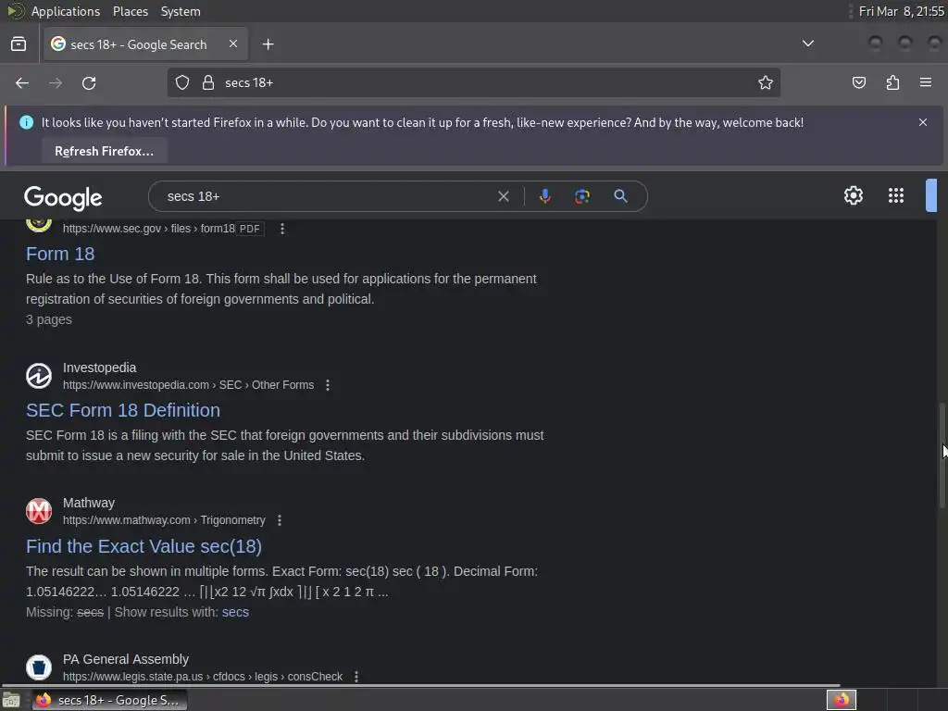Screen dimensions: 948x711
Task: Open more options for PA General Assembly result
Action: coord(356,677)
